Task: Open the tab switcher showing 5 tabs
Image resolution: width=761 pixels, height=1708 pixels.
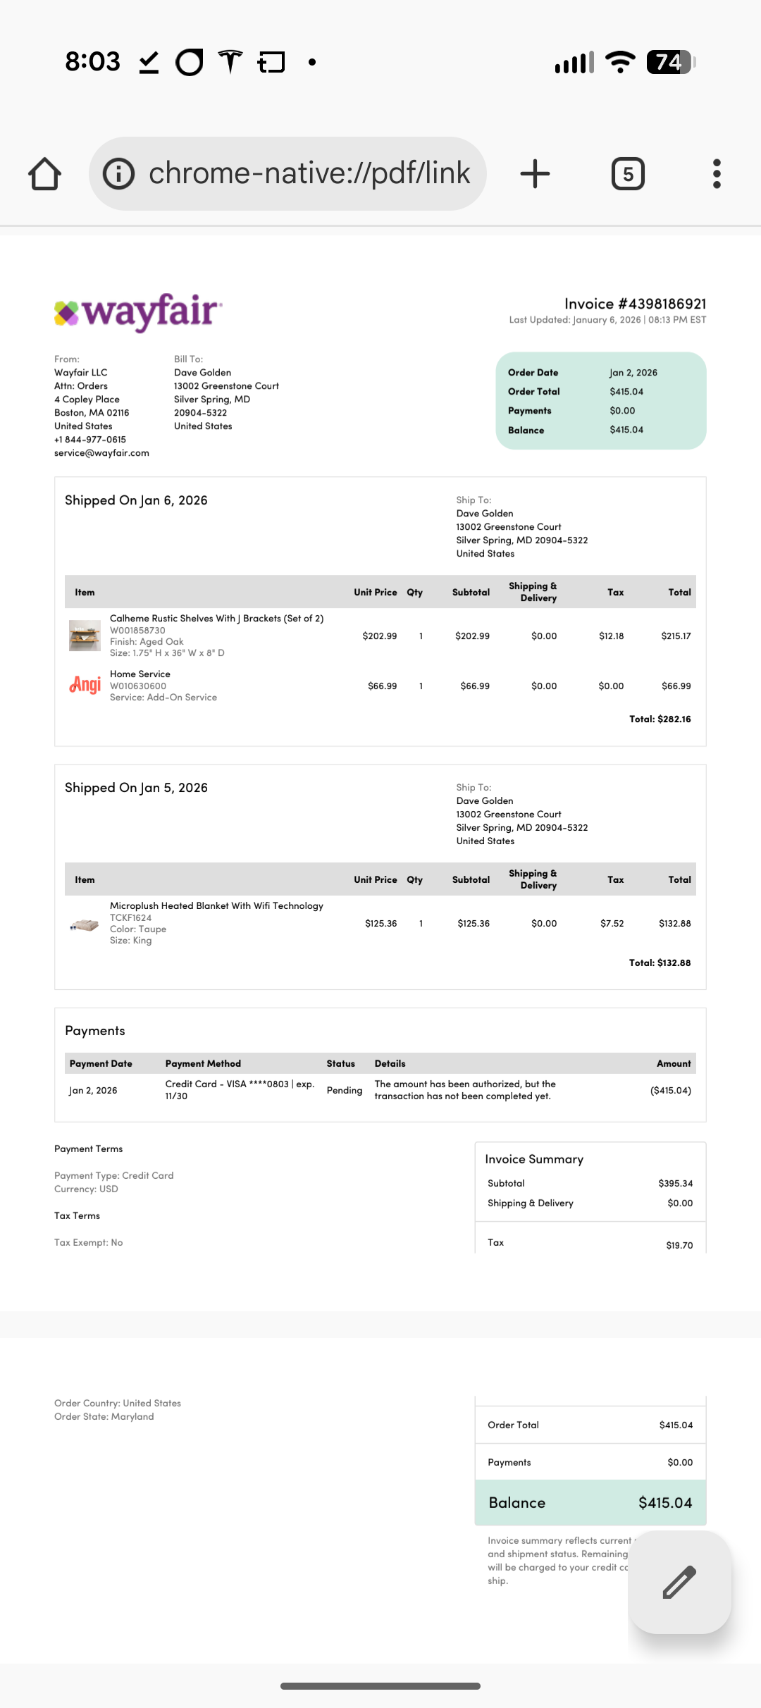Action: coord(628,173)
